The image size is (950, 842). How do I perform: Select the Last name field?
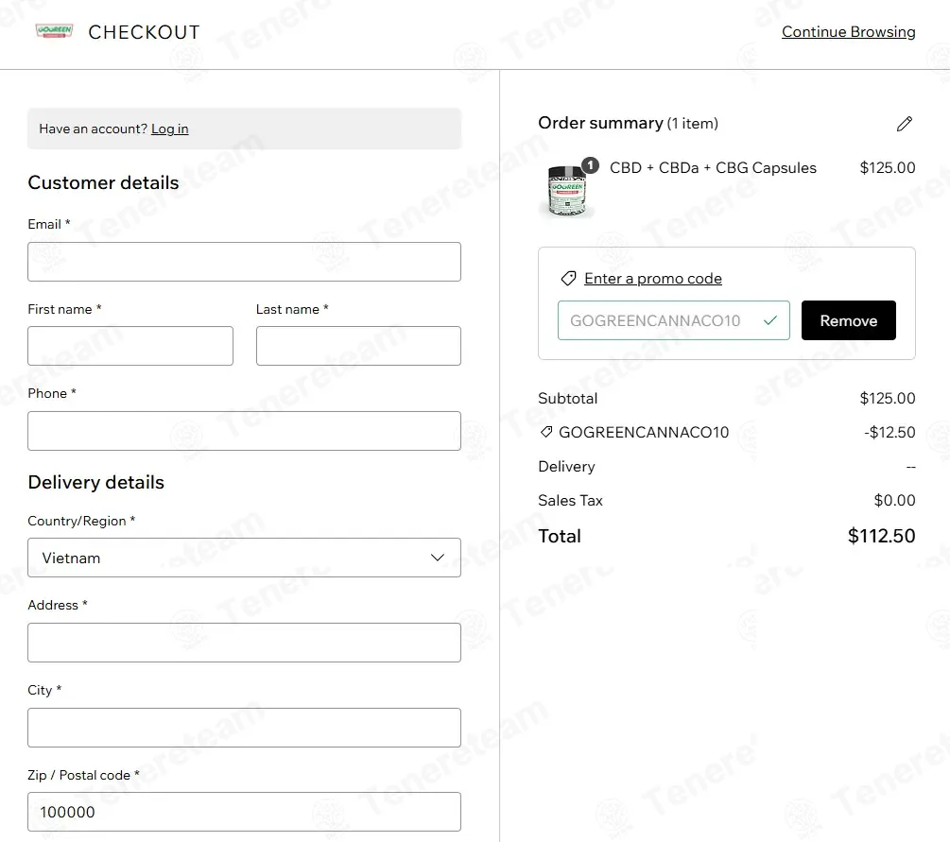coord(358,346)
